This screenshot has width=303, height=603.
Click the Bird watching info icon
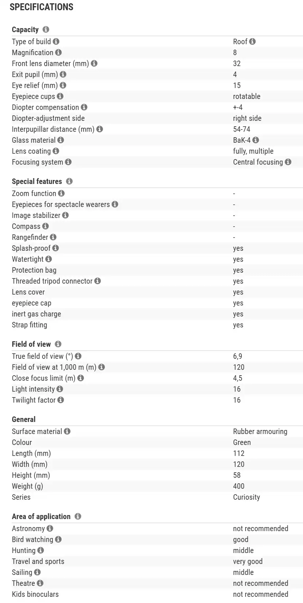[x=58, y=539]
